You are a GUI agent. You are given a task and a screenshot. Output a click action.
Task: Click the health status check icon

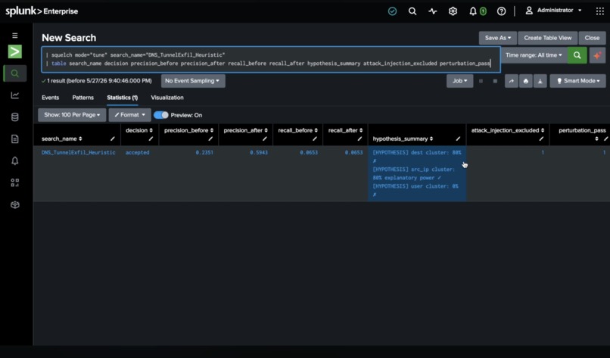[x=392, y=11]
